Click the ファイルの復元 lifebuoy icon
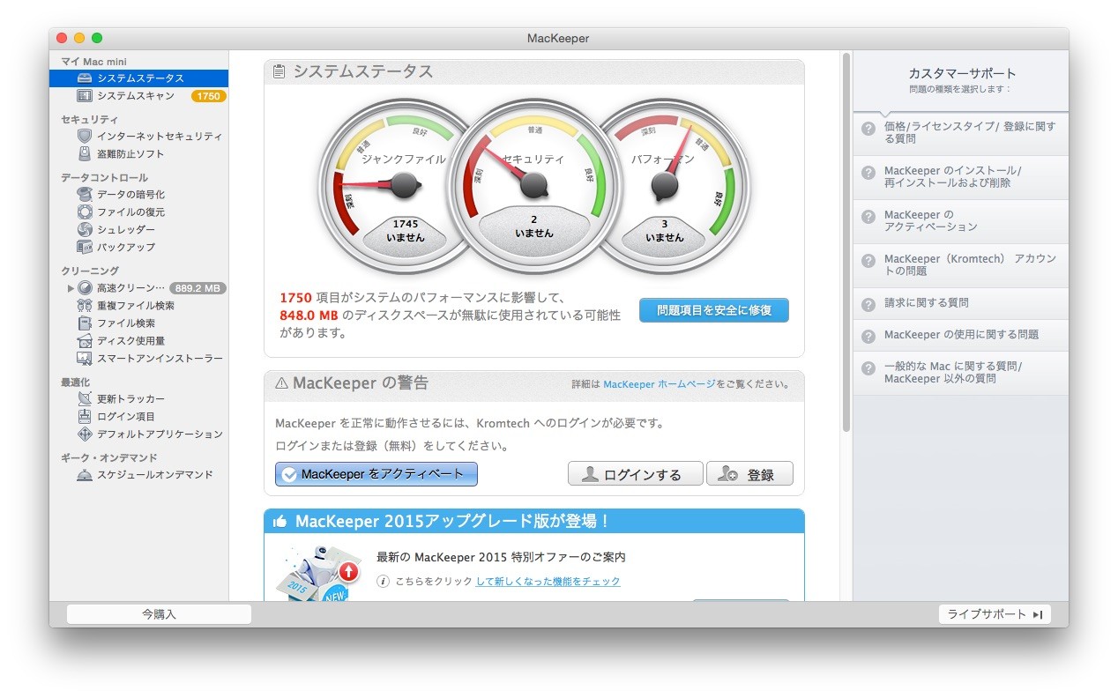 point(85,212)
